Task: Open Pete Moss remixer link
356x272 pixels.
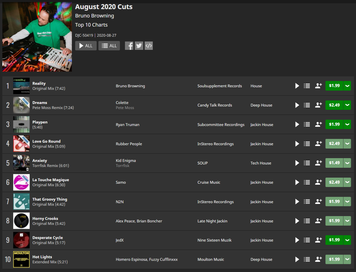Action: pos(125,108)
